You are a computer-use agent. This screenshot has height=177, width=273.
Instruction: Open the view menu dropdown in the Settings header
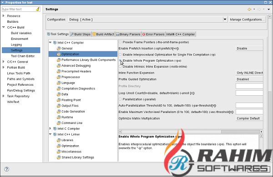268,9
